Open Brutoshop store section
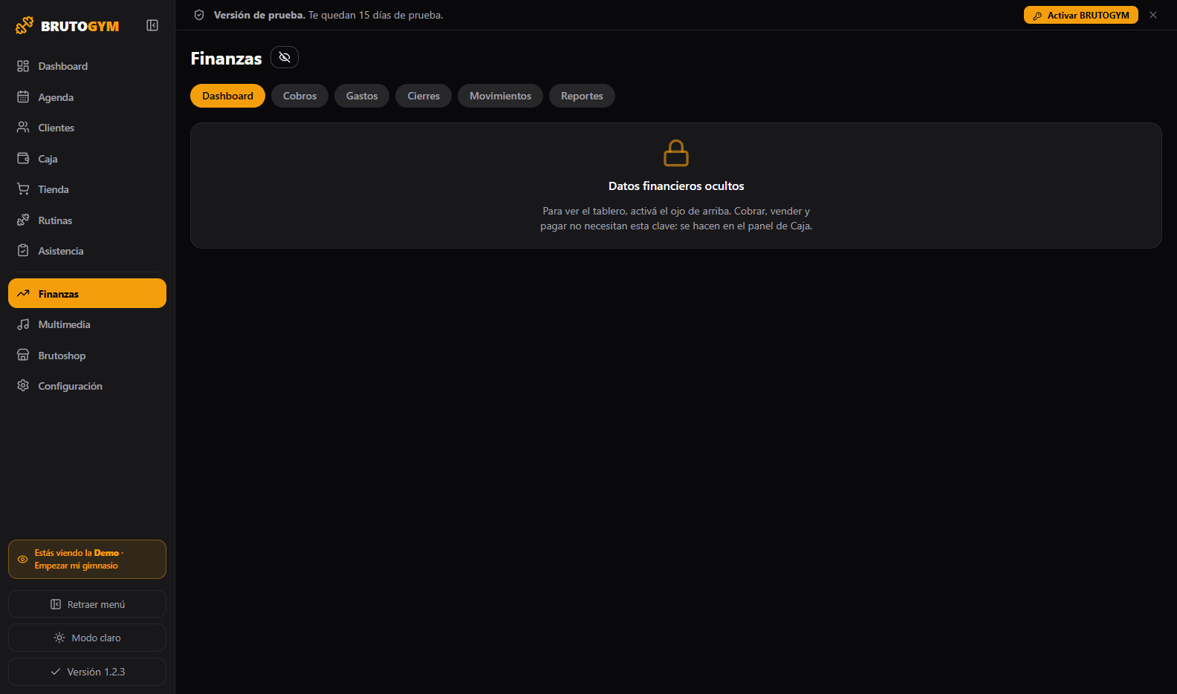1177x694 pixels. pos(87,356)
